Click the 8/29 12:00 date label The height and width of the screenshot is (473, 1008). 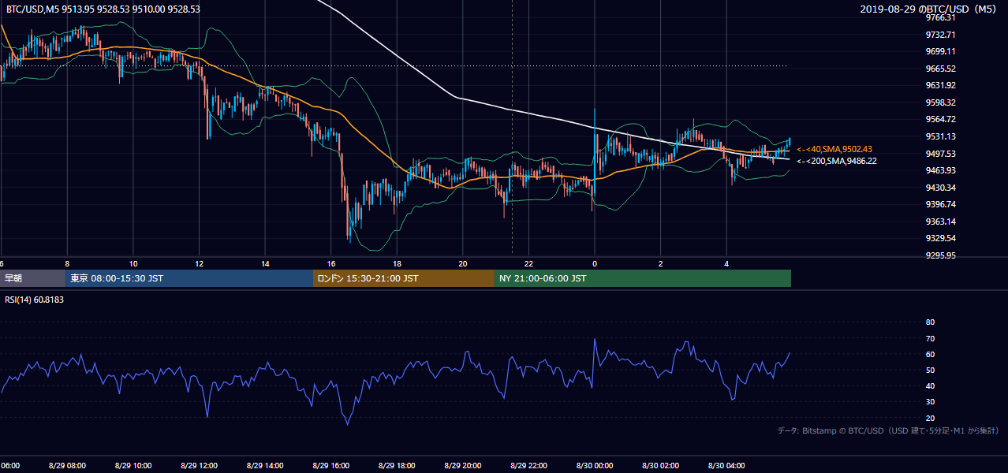[199, 465]
